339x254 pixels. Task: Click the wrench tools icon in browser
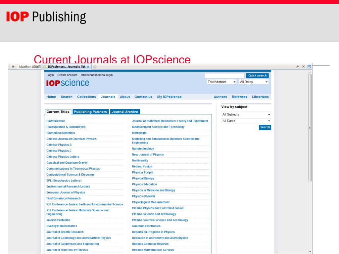click(x=298, y=66)
